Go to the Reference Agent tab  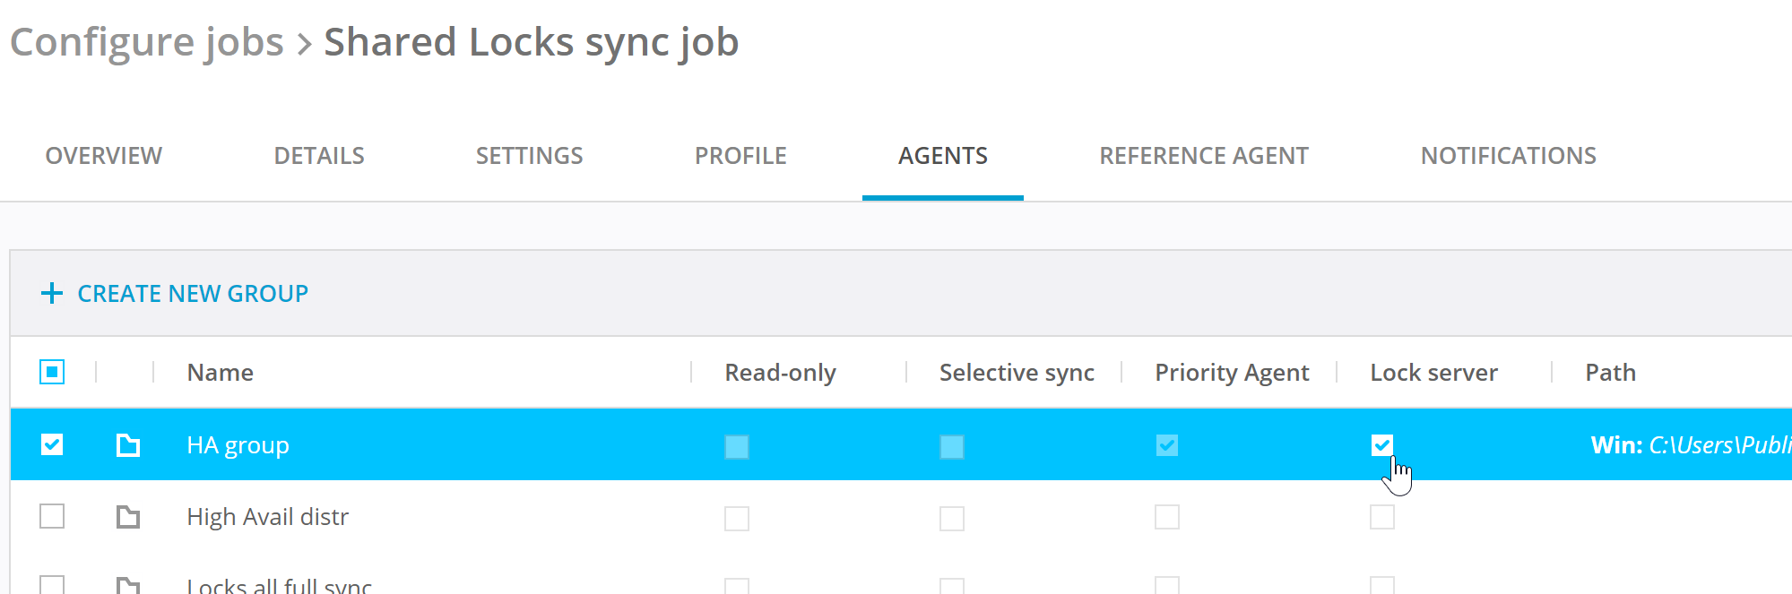pyautogui.click(x=1203, y=156)
